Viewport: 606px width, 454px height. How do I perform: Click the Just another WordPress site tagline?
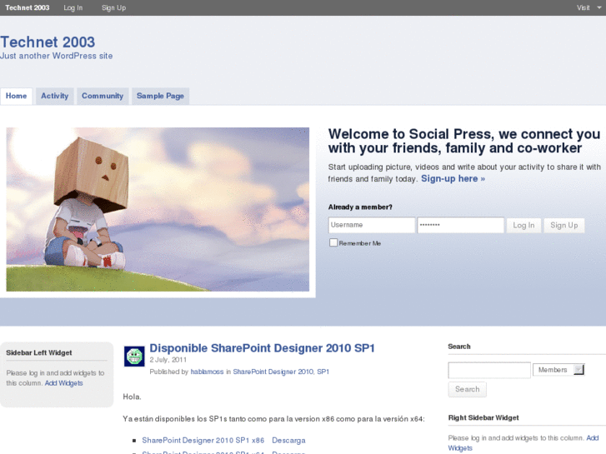click(57, 56)
